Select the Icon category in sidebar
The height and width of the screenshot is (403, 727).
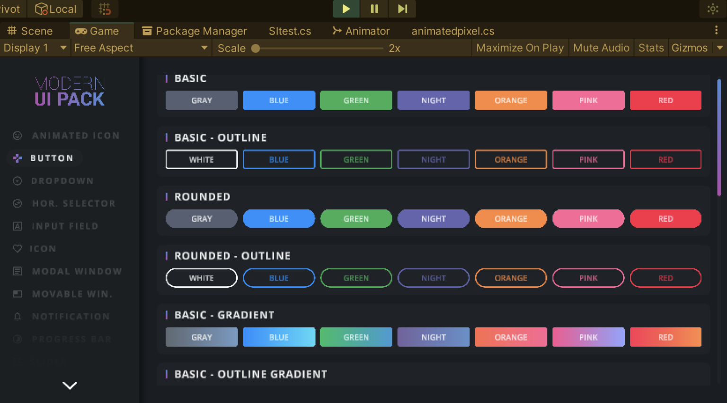tap(43, 249)
